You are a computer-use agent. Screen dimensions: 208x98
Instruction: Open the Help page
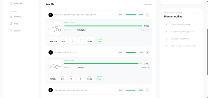[16, 24]
